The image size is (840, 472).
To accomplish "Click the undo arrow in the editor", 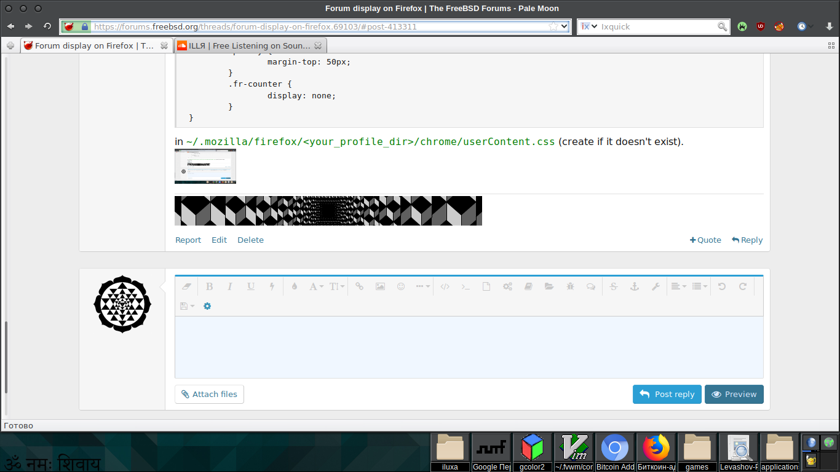I will 722,286.
